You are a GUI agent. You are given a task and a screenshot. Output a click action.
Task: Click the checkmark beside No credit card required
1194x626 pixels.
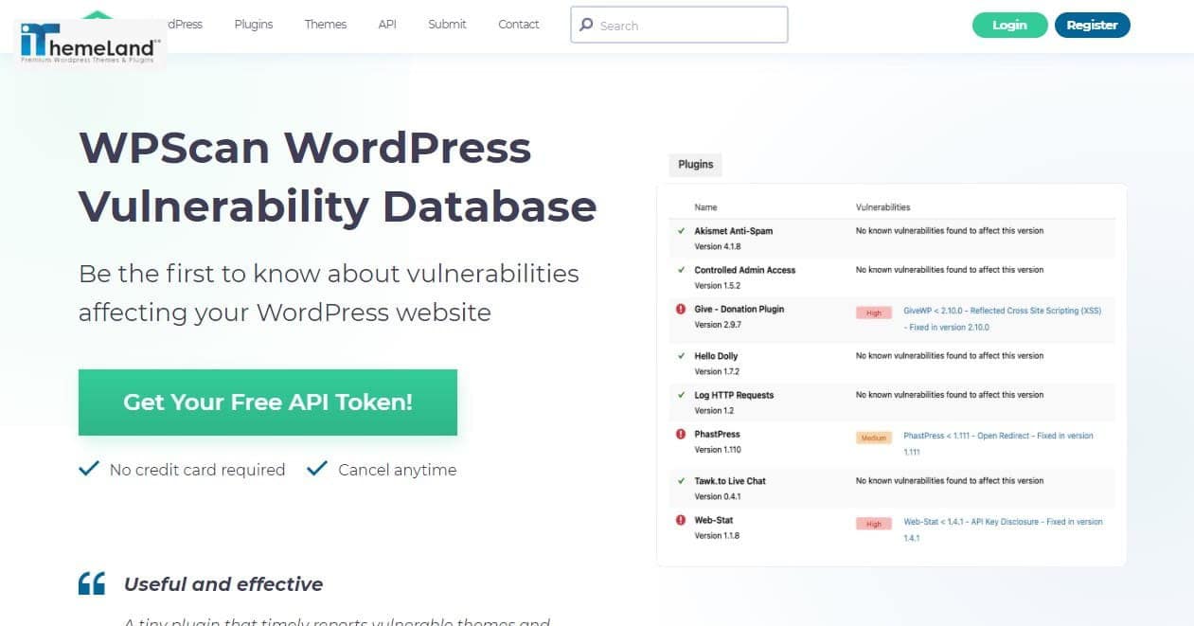(x=88, y=469)
